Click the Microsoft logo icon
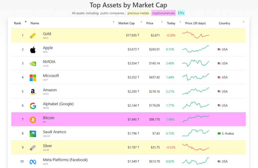 pyautogui.click(x=33, y=78)
